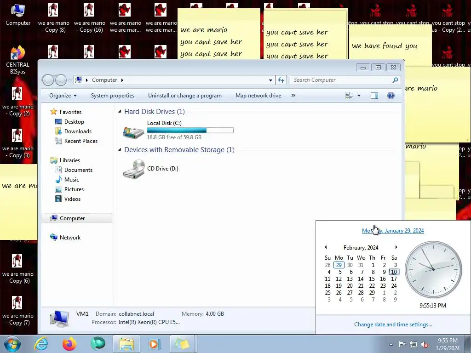Select 'we are mario - Copy (7)' desktop icon
Screen dimensions: 471x353
pyautogui.click(x=18, y=311)
